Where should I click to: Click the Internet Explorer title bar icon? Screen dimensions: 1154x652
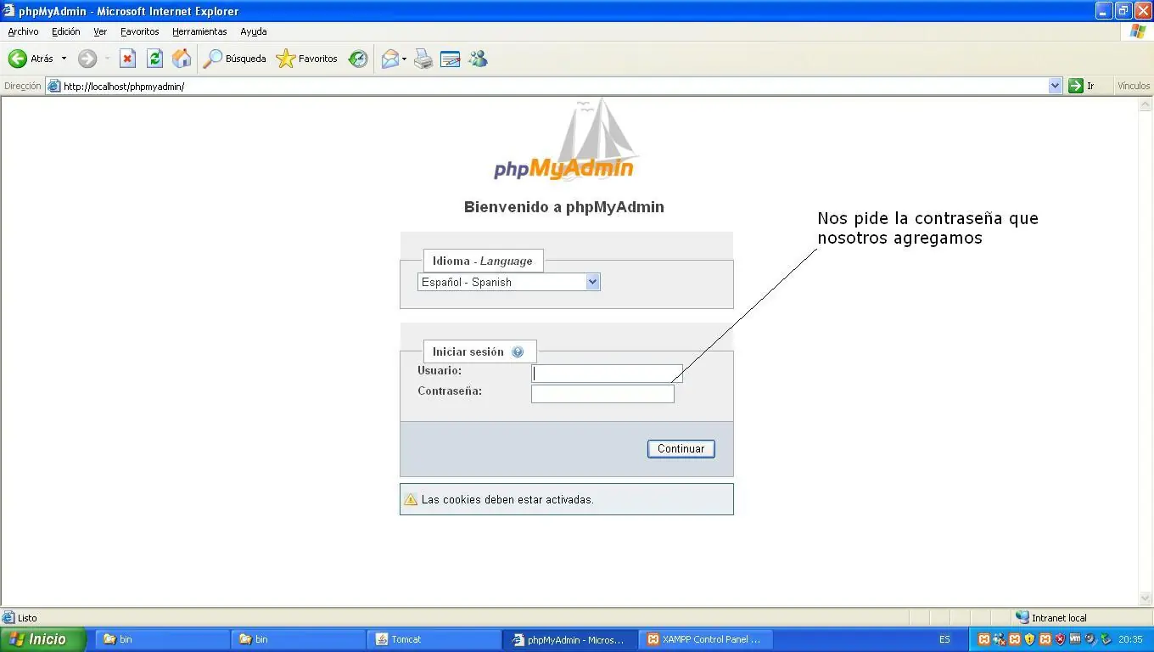[8, 11]
